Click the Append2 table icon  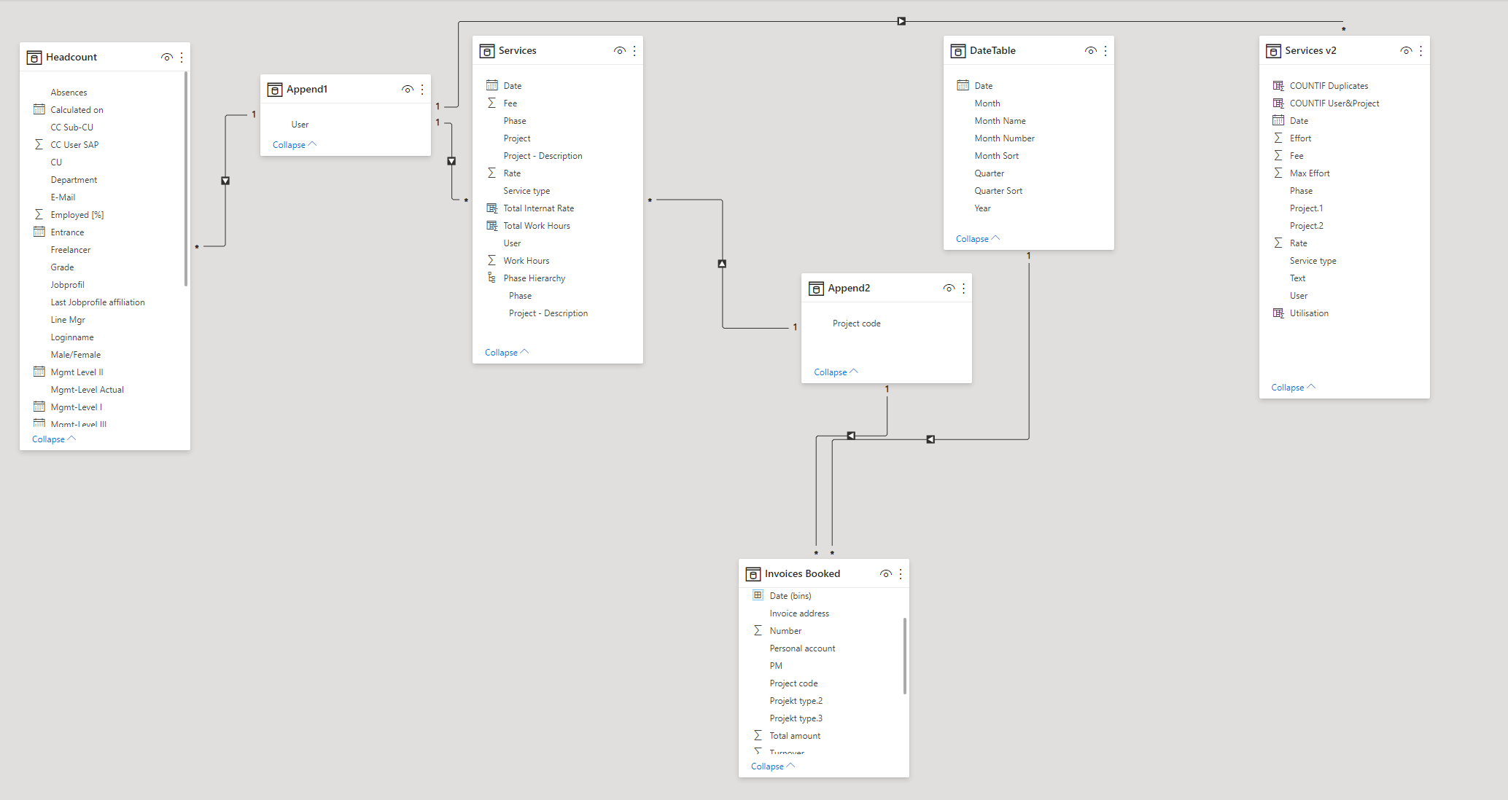pos(816,289)
